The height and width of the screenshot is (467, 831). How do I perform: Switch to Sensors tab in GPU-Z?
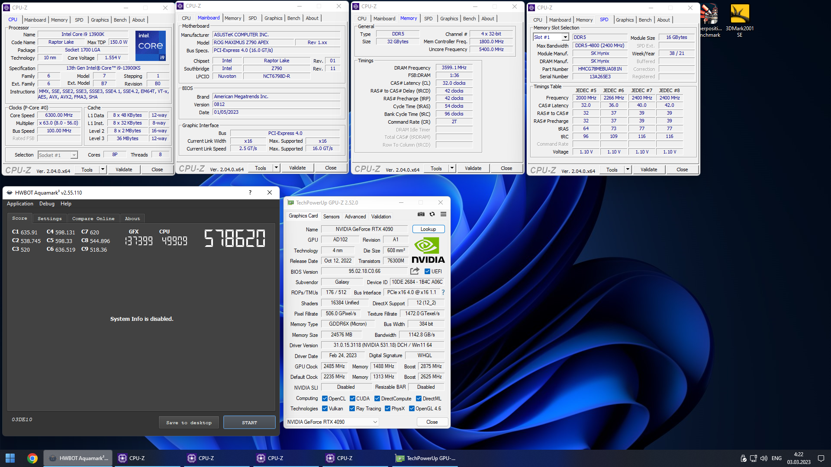click(331, 217)
